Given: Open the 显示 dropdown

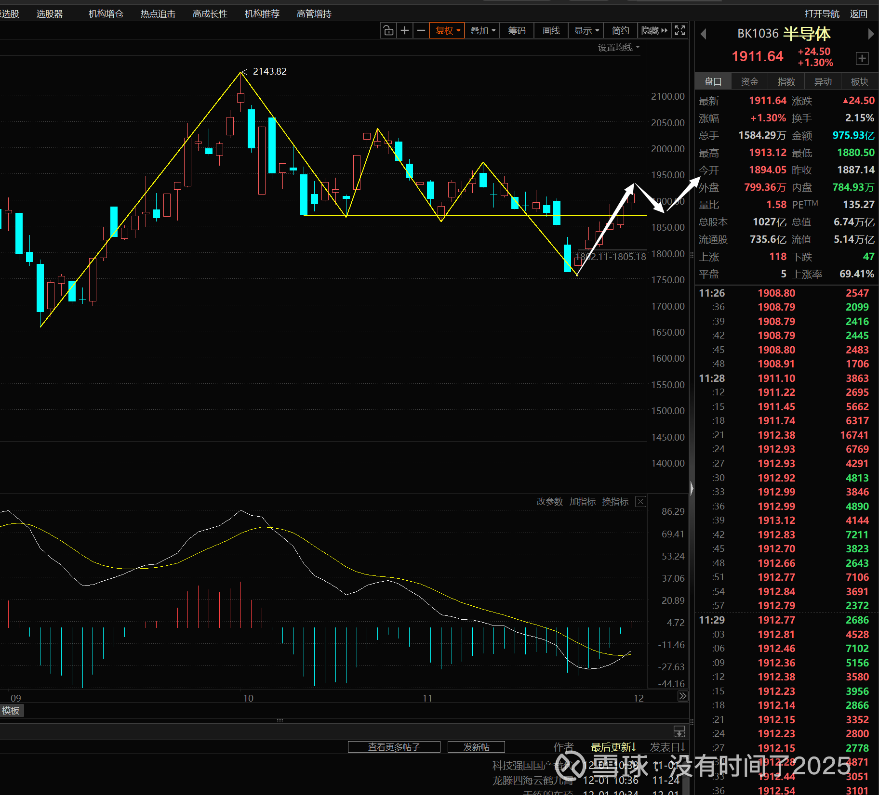Looking at the screenshot, I should coord(586,31).
